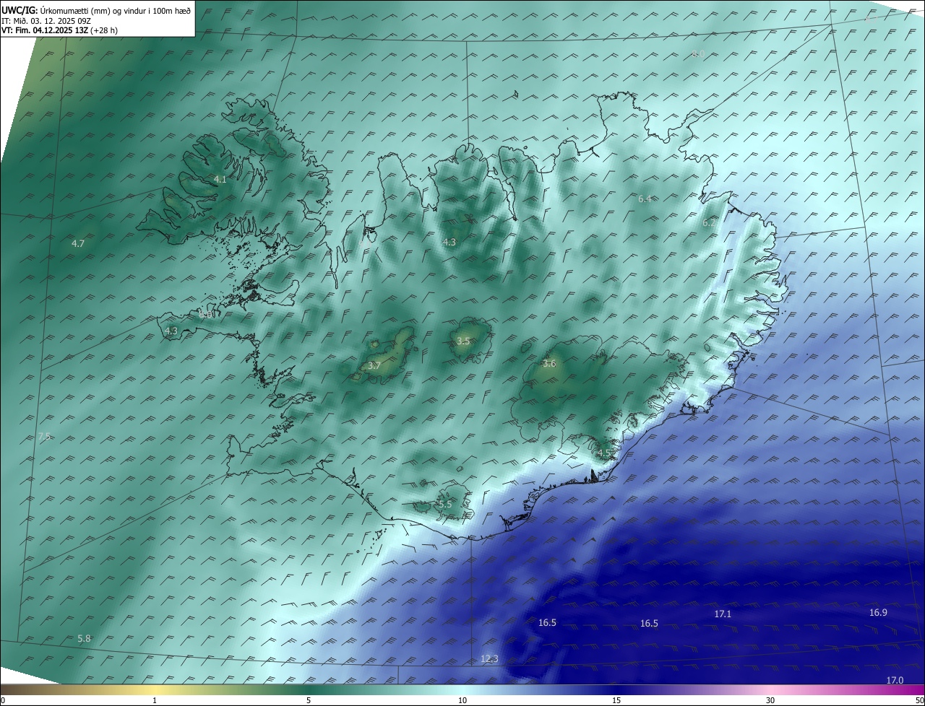The height and width of the screenshot is (706, 925).
Task: Click the 5.8 value over the ocean
Action: (84, 638)
